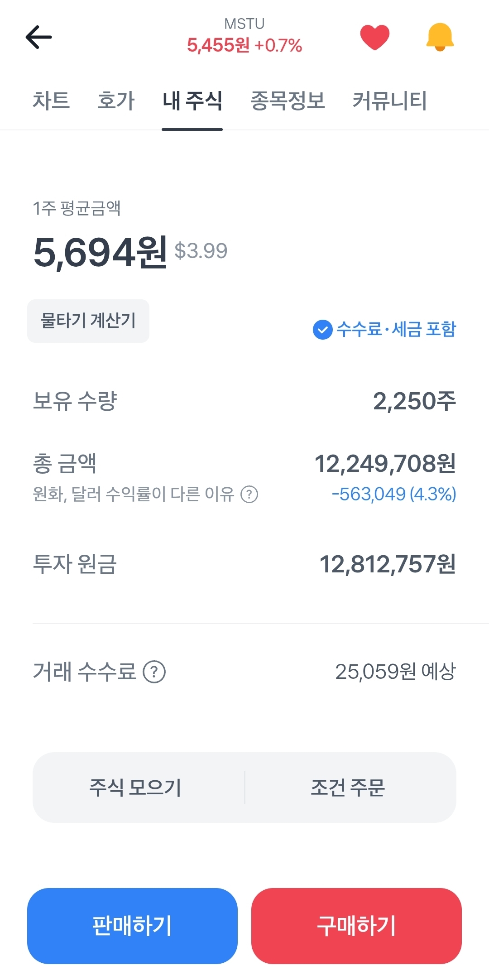
Task: Tap the 원화, 달러 수익률이 다른 이유 link
Action: pos(133,494)
